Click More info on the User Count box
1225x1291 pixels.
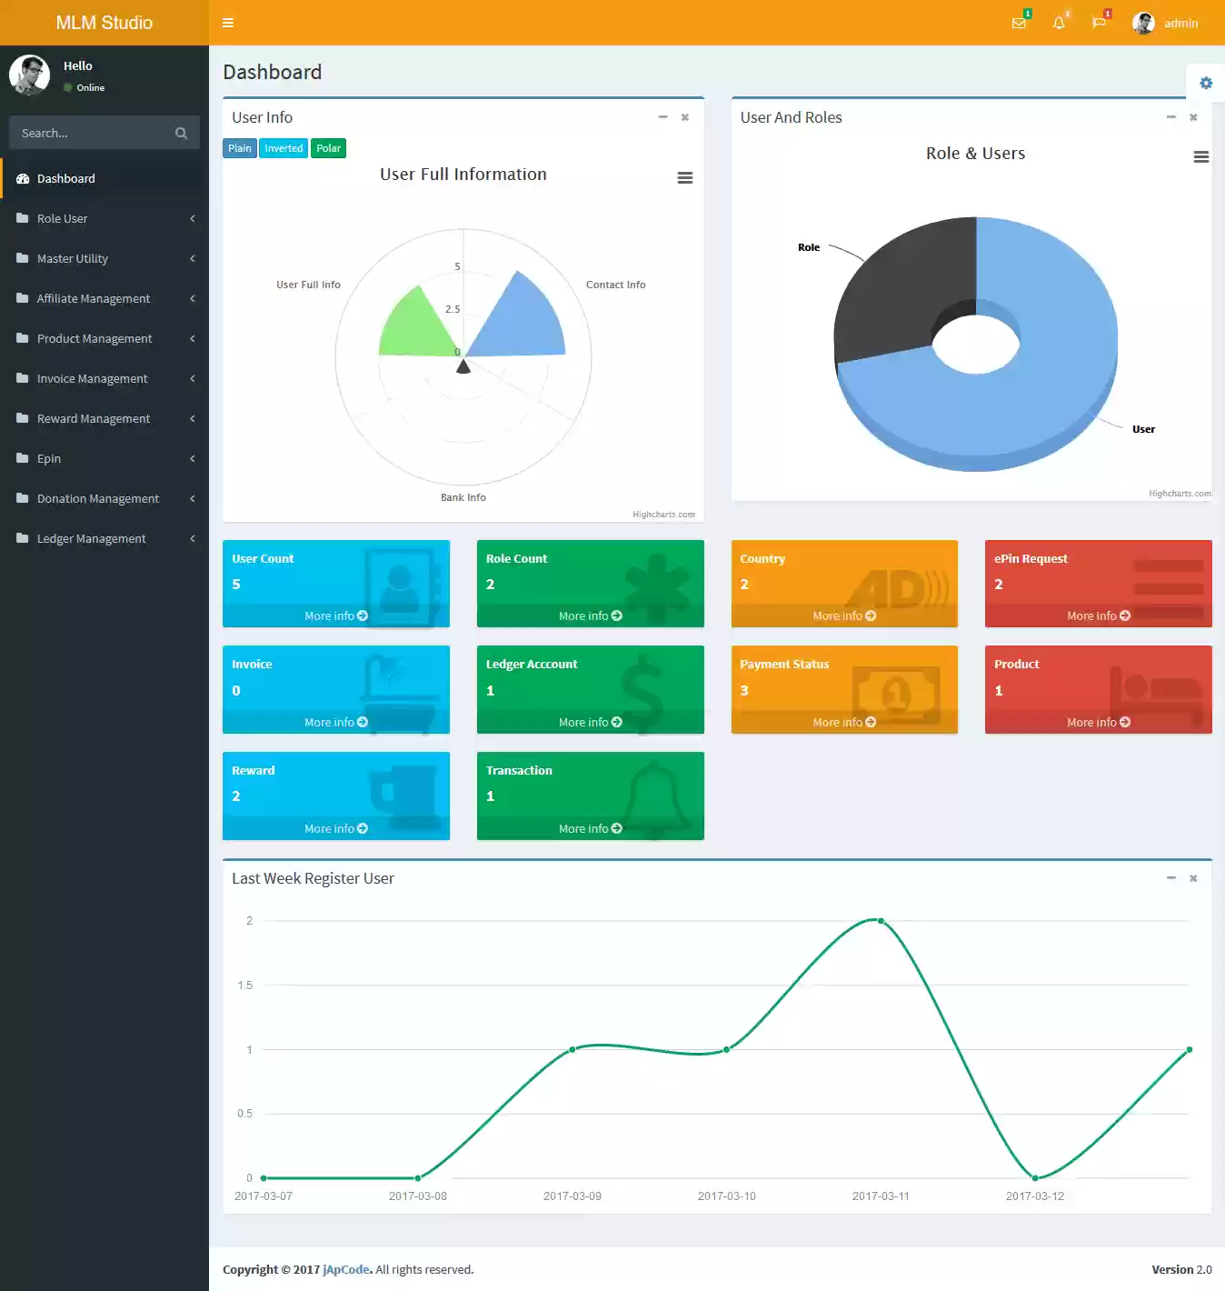tap(335, 615)
